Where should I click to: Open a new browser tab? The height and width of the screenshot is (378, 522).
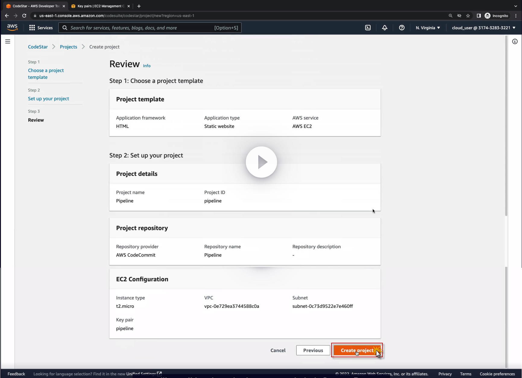click(139, 6)
